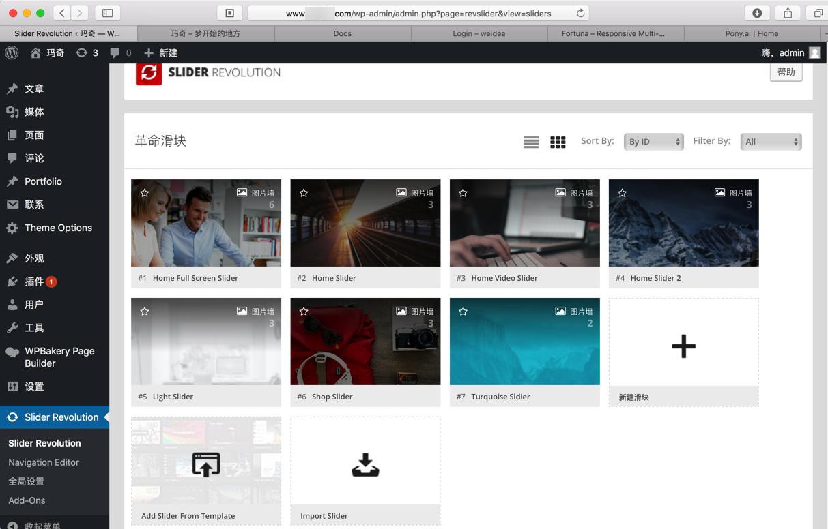
Task: Star the Home Slider 2 thumbnail
Action: pyautogui.click(x=622, y=193)
